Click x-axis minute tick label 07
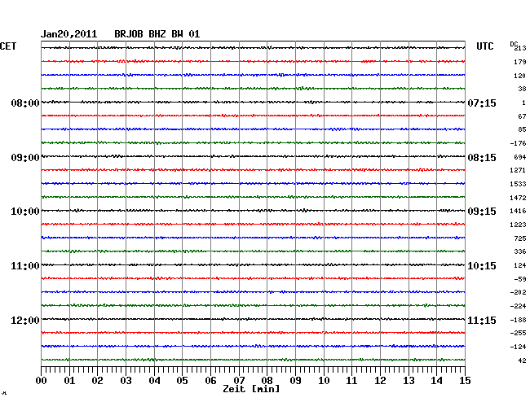The width and height of the screenshot is (530, 402). pos(239,381)
